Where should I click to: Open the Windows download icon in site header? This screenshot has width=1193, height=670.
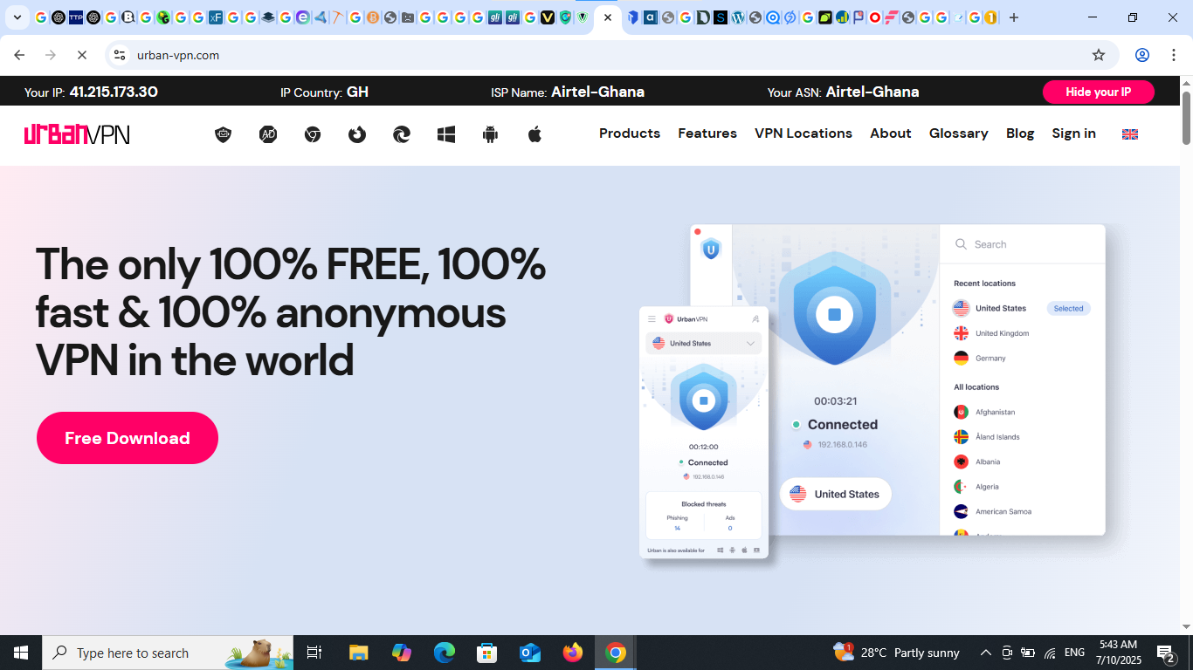(x=446, y=134)
